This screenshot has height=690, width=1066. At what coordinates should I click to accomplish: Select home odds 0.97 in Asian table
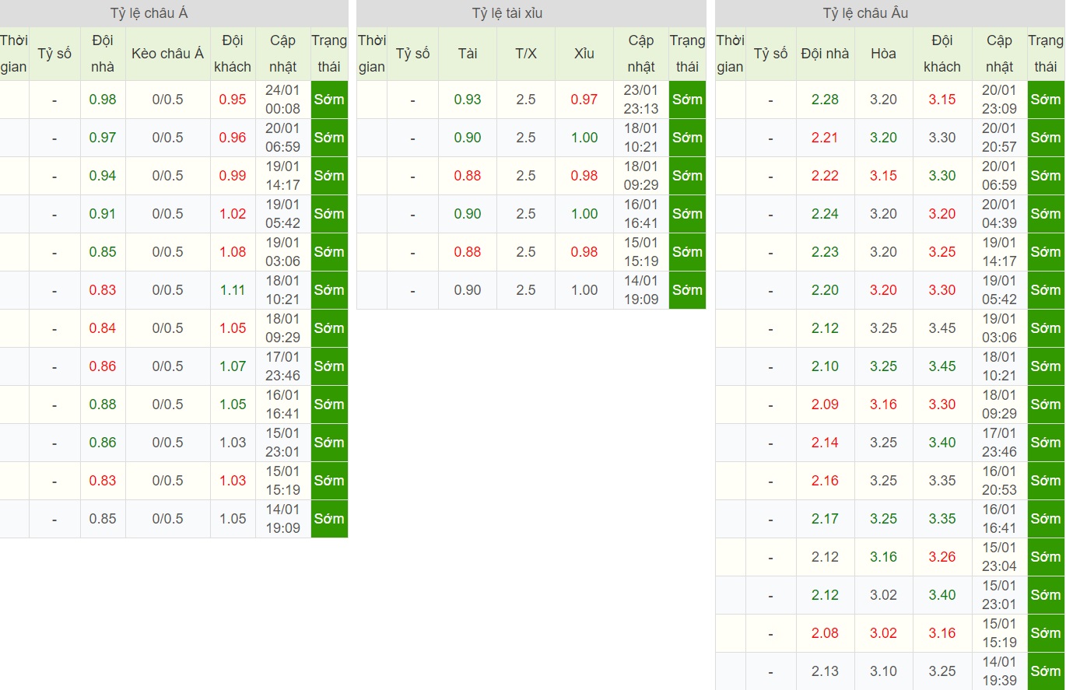(x=103, y=138)
